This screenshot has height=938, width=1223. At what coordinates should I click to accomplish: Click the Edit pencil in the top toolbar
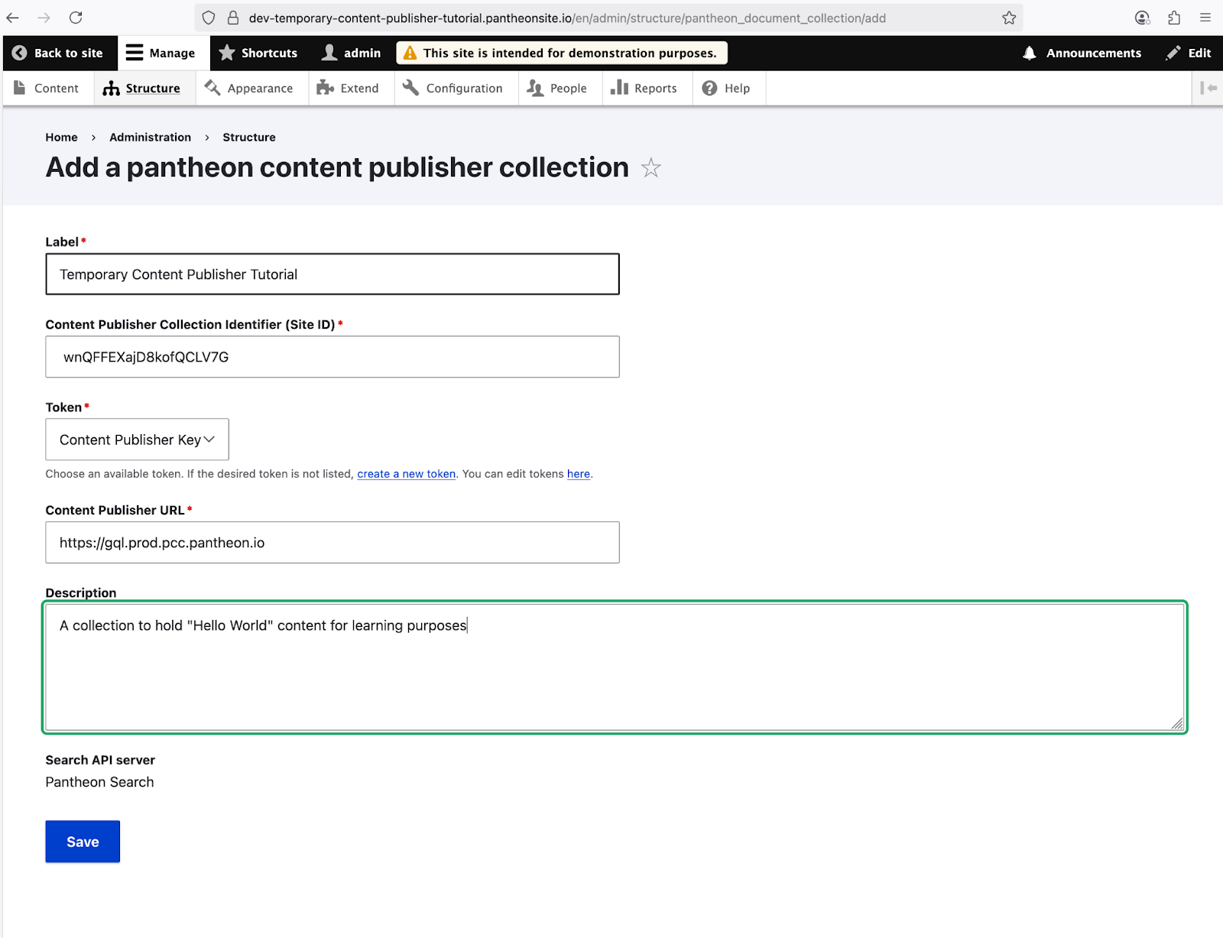pyautogui.click(x=1189, y=53)
